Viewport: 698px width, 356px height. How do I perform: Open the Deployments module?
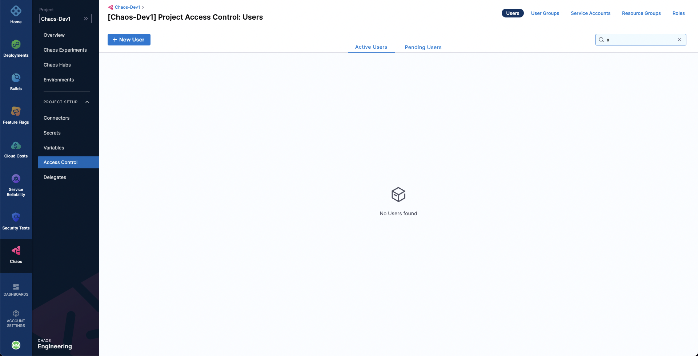(16, 49)
